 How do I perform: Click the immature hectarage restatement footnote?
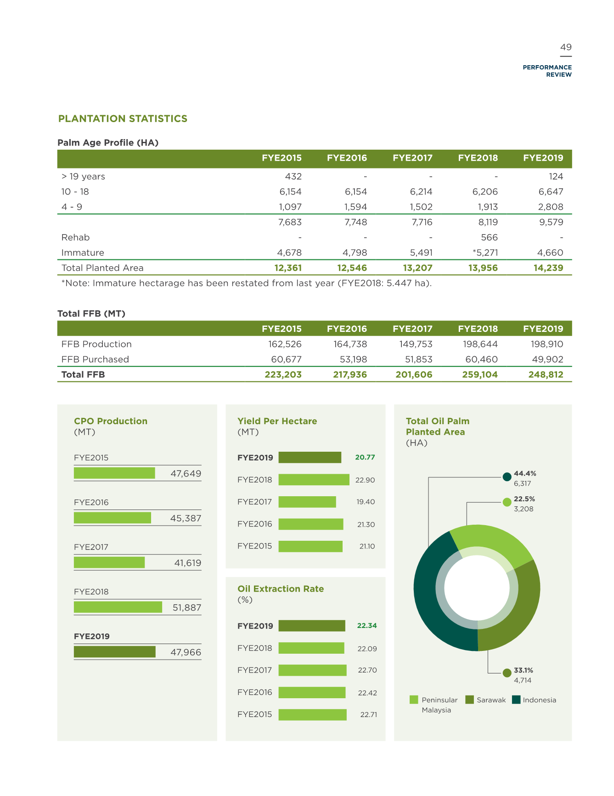pyautogui.click(x=247, y=283)
